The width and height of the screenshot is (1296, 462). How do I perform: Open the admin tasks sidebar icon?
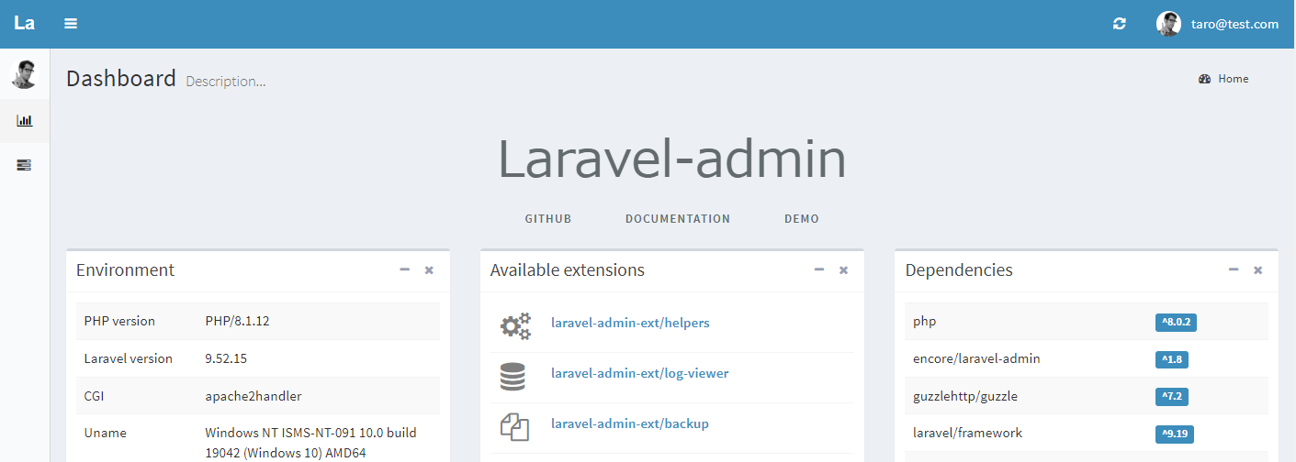[x=25, y=165]
